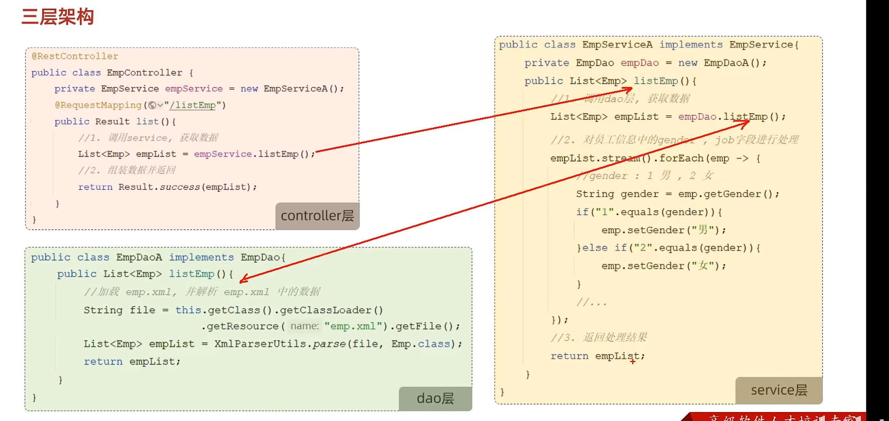Image resolution: width=889 pixels, height=421 pixels.
Task: Click the service层 label box
Action: pyautogui.click(x=779, y=390)
